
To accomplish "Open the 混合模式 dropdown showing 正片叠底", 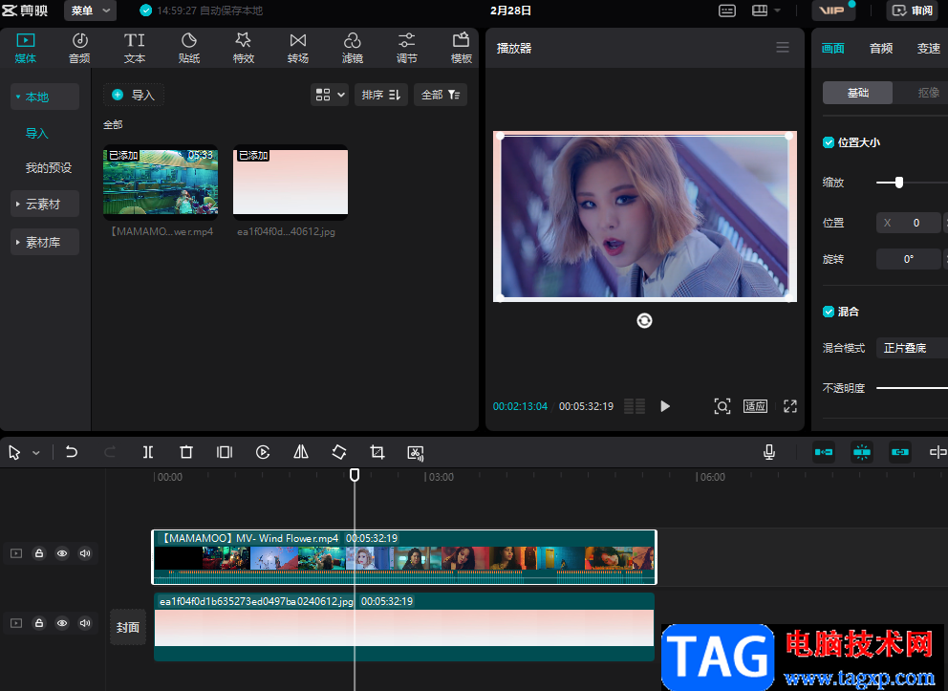I will pos(911,348).
